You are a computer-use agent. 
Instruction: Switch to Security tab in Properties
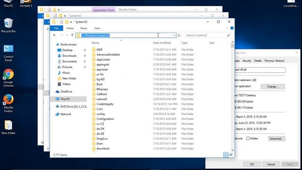[246, 61]
